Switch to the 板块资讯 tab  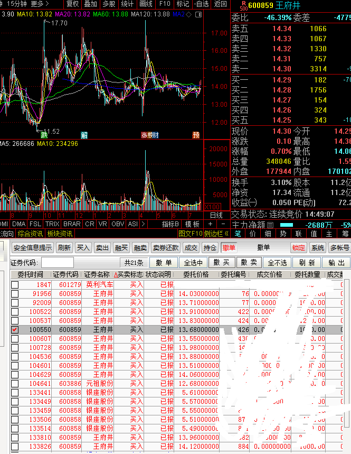pyautogui.click(x=60, y=234)
